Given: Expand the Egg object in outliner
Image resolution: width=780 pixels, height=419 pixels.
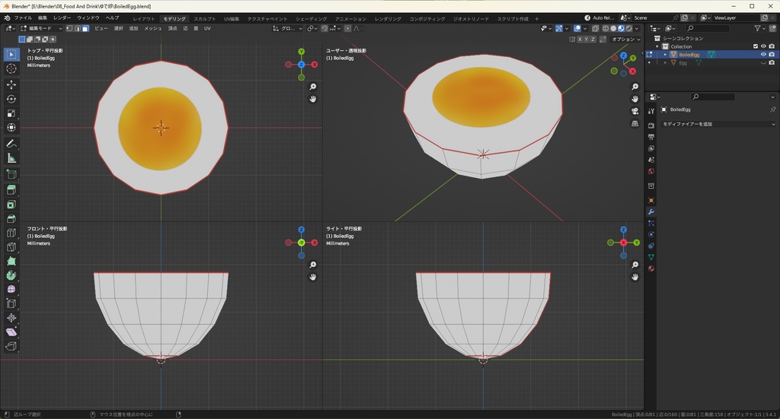Looking at the screenshot, I should click(665, 63).
